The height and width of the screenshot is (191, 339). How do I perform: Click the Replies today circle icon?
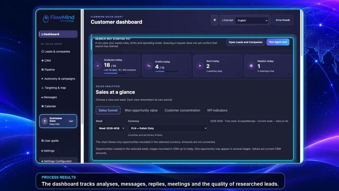coord(251,66)
